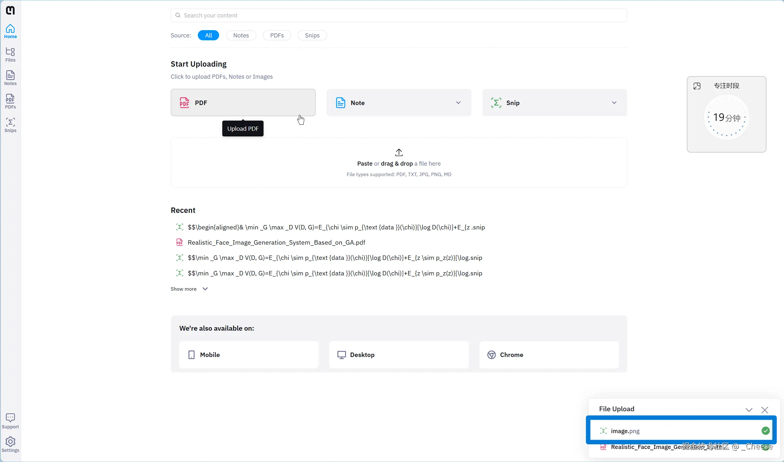784x462 pixels.
Task: Open Support chat icon
Action: pos(10,421)
